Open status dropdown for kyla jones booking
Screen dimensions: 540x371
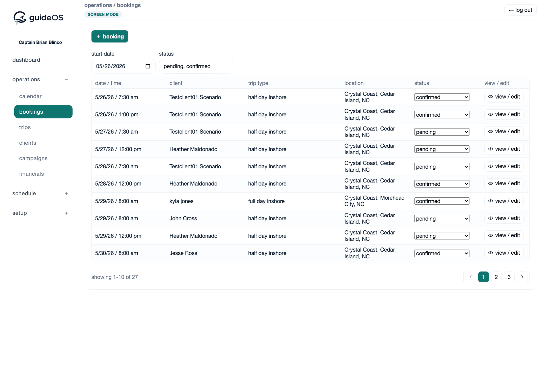point(442,201)
